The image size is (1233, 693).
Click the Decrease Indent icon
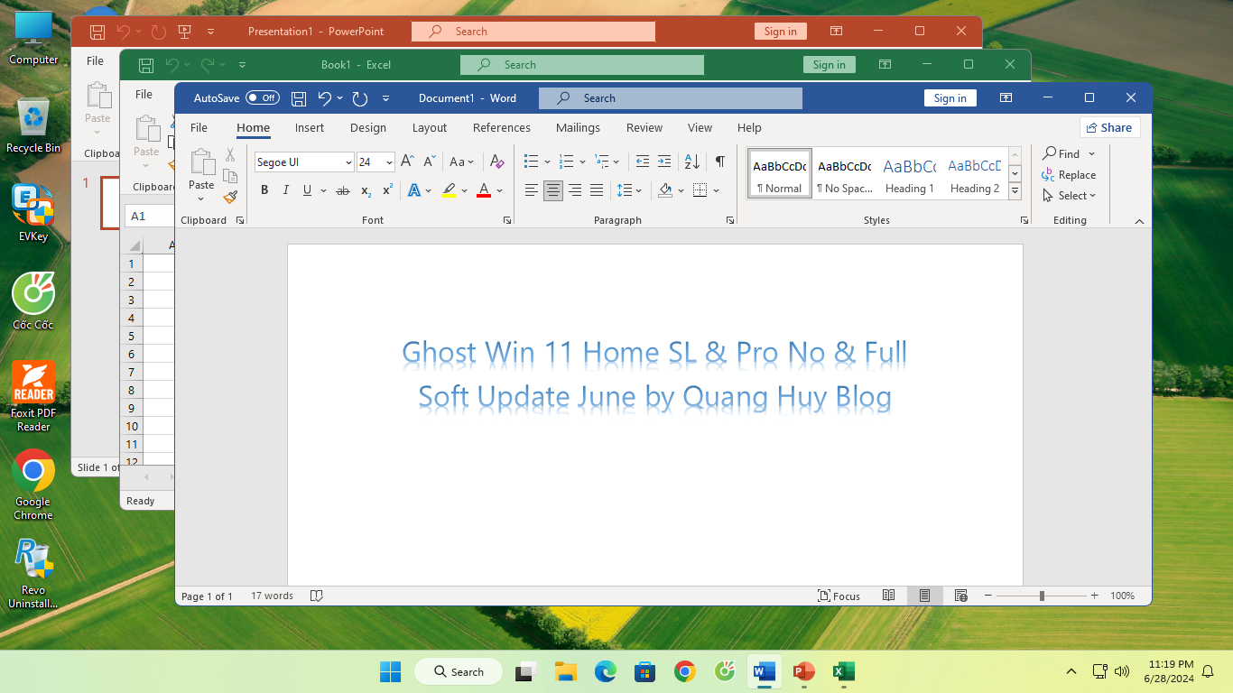643,162
